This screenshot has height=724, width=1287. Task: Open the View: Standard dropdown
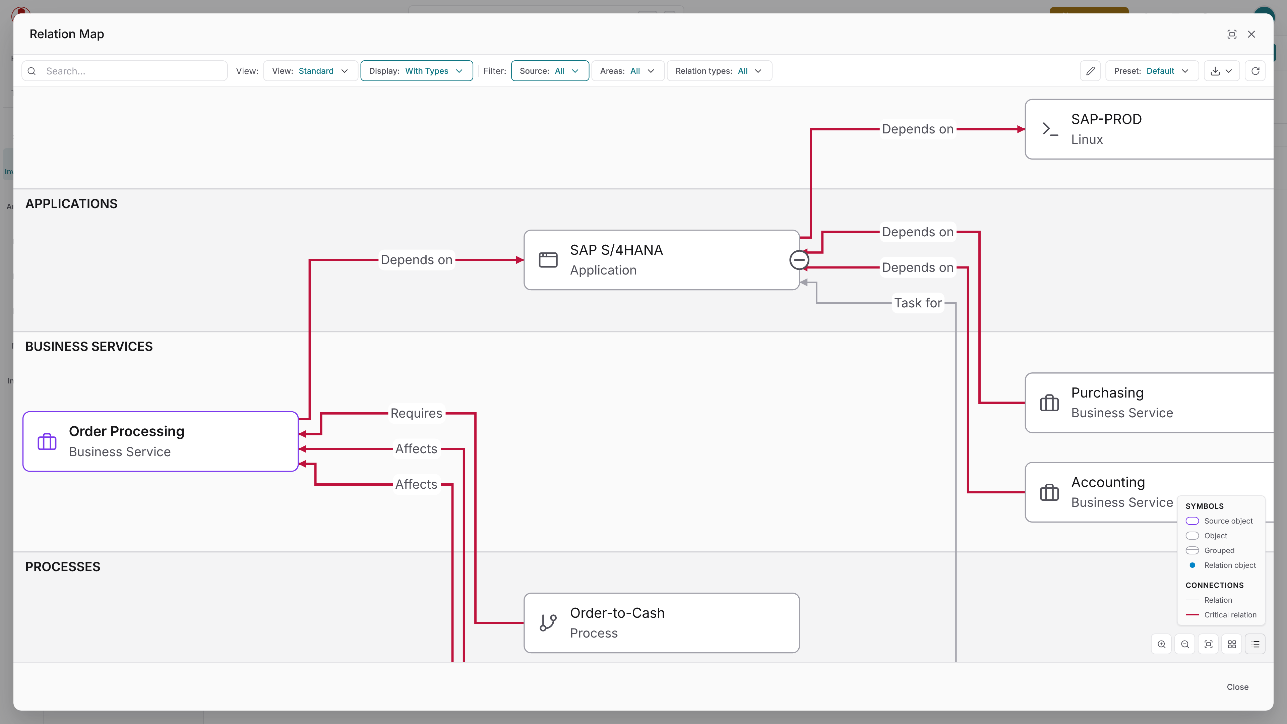310,71
